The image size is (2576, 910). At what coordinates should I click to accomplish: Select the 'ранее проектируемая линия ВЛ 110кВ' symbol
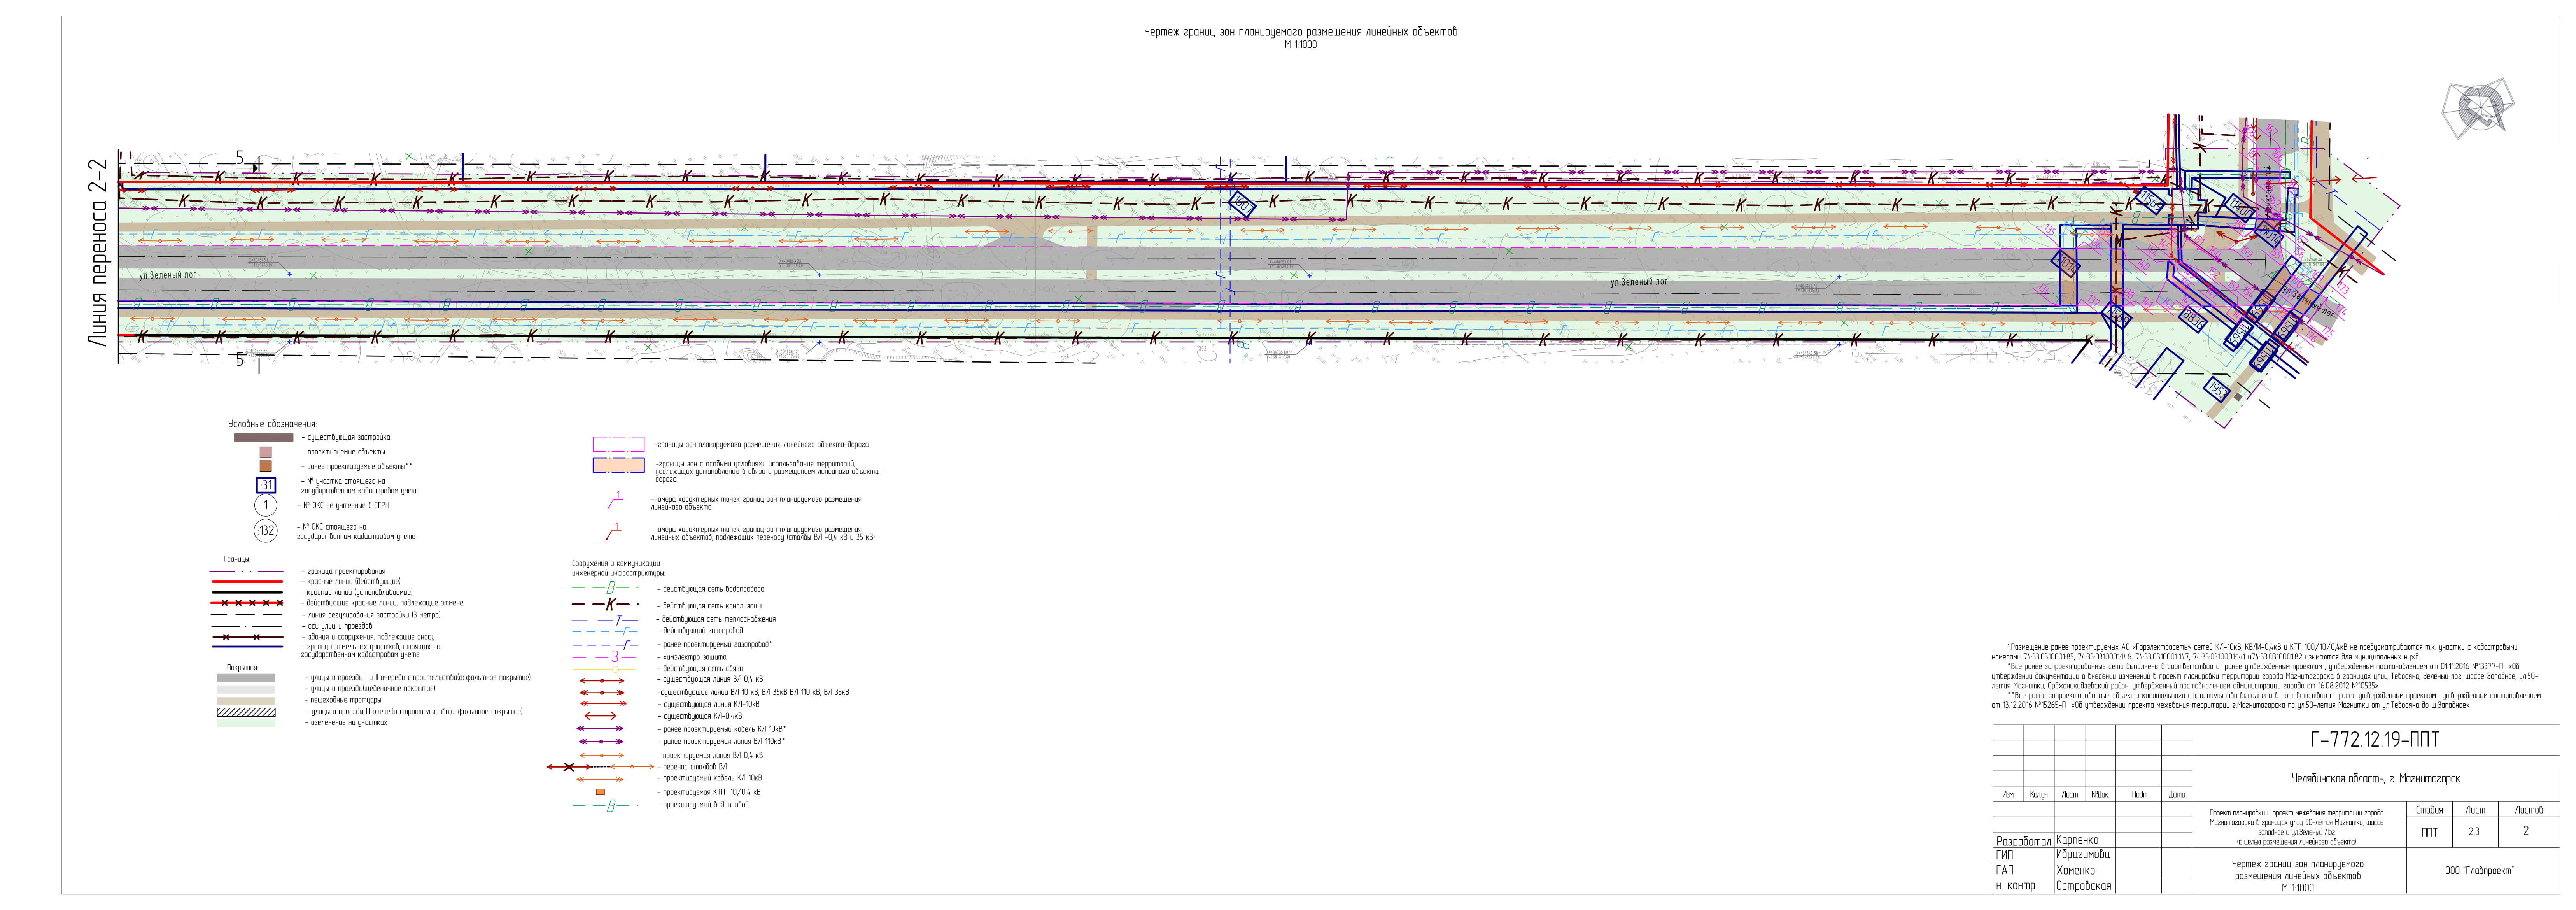(x=600, y=742)
